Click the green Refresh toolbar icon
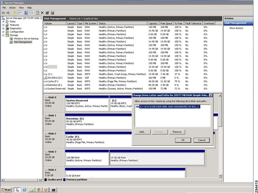258x193 pixels. [38, 13]
